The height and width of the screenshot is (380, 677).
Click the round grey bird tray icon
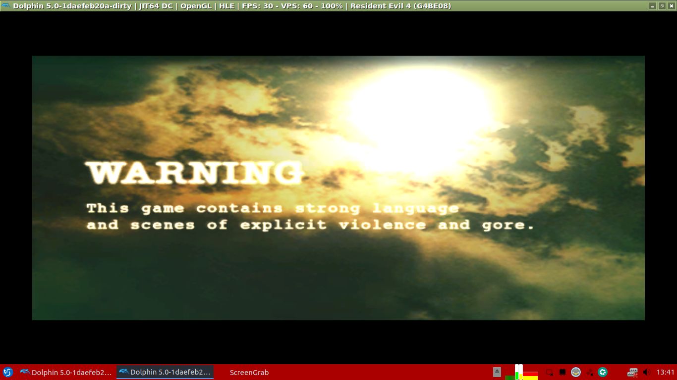point(576,372)
